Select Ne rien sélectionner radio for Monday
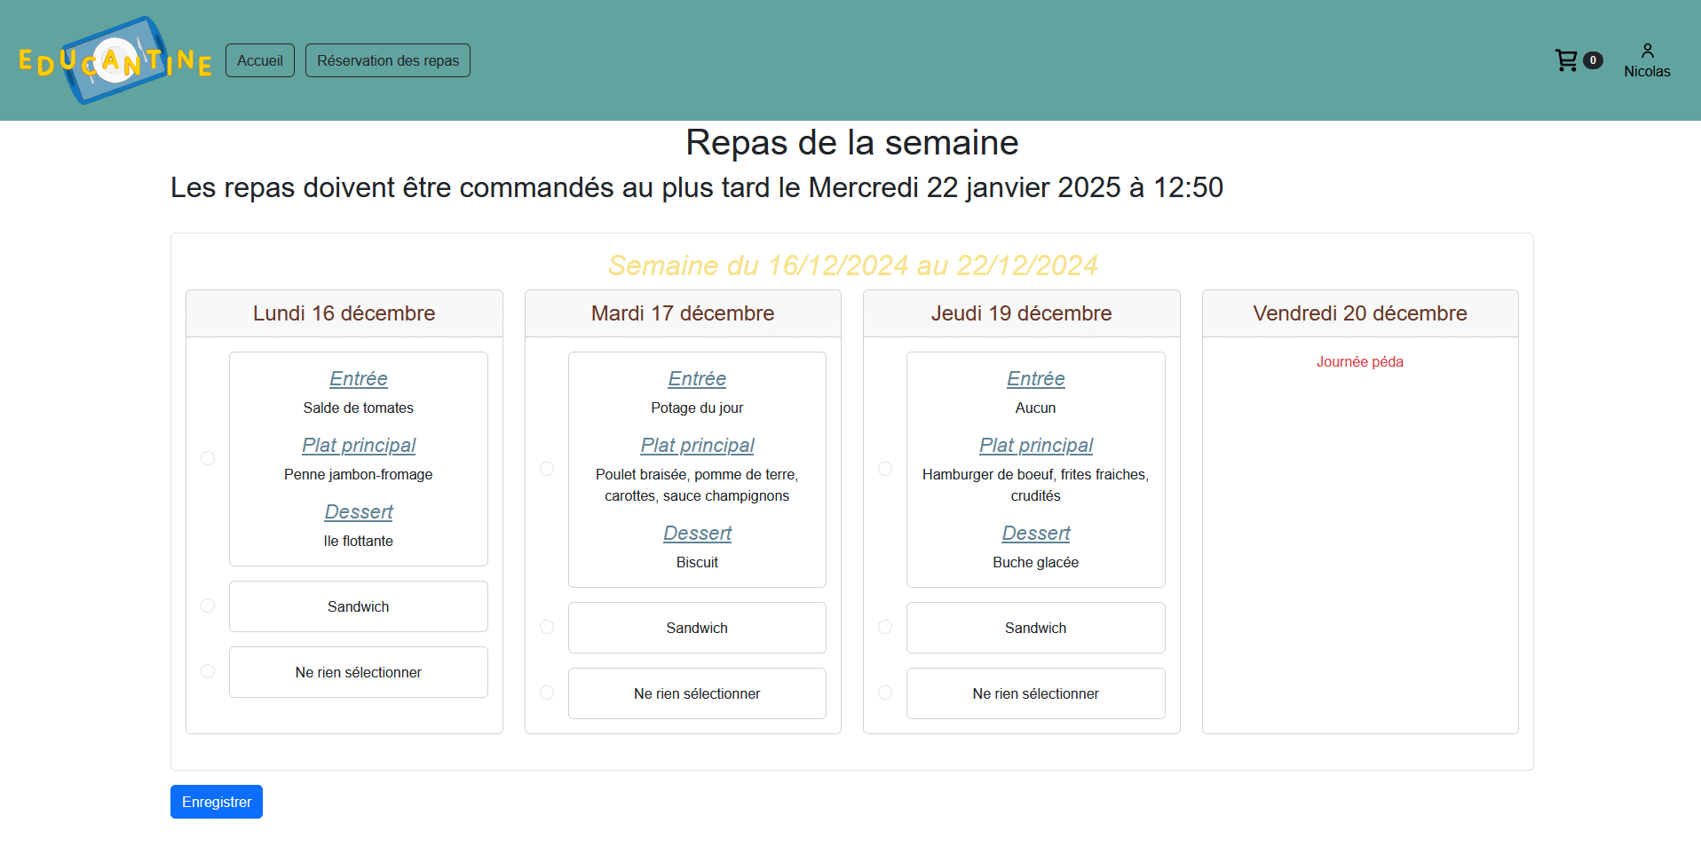Screen dimensions: 1701x855 point(208,671)
